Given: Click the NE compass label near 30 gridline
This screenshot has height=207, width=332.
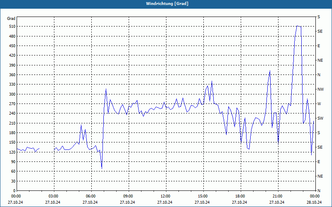Looking at the screenshot, I should [x=320, y=176].
